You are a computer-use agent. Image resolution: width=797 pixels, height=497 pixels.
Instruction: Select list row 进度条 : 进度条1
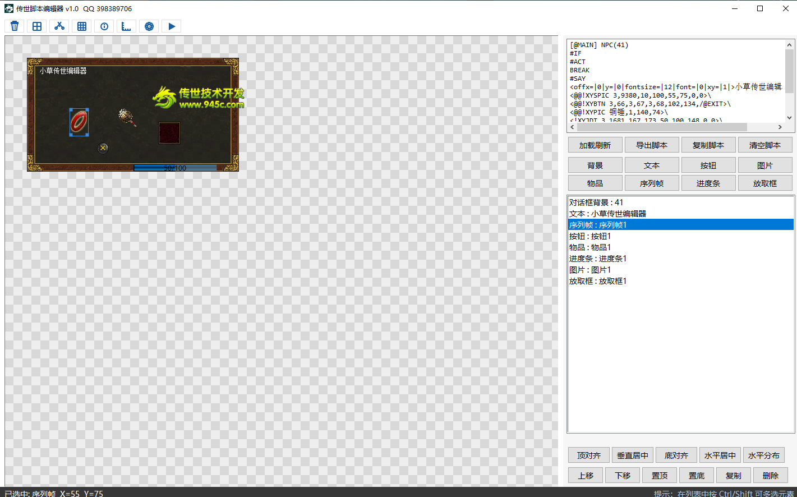681,259
